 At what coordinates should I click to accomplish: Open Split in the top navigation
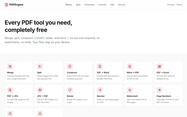[x=78, y=5]
